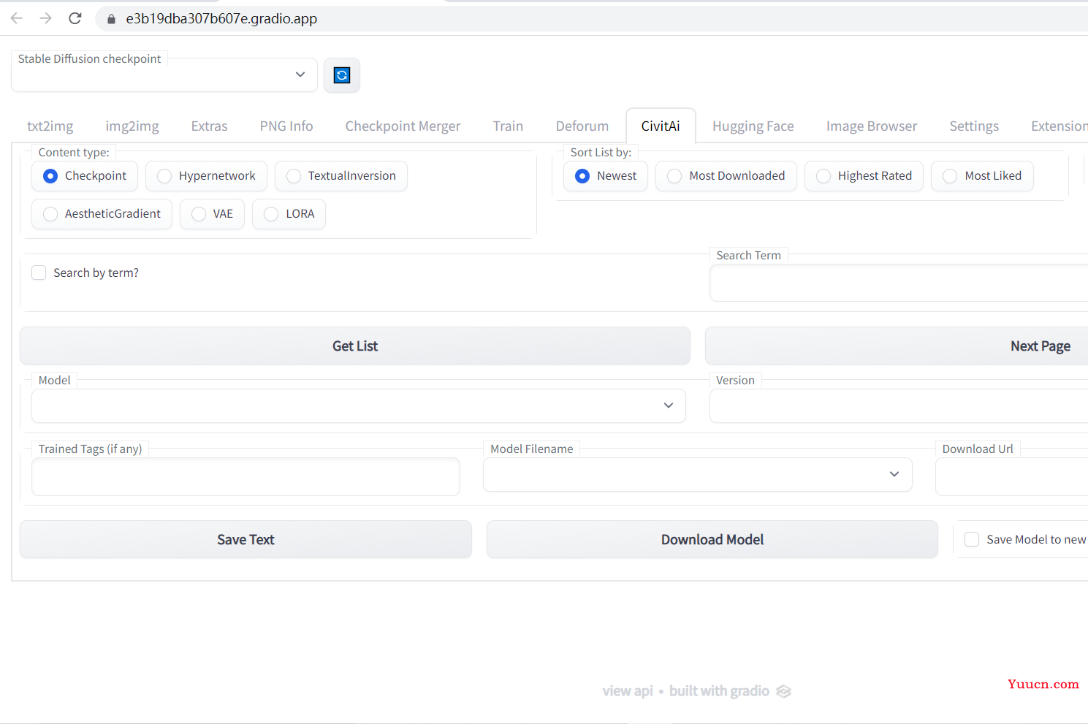Click the Save Text button

(x=246, y=539)
